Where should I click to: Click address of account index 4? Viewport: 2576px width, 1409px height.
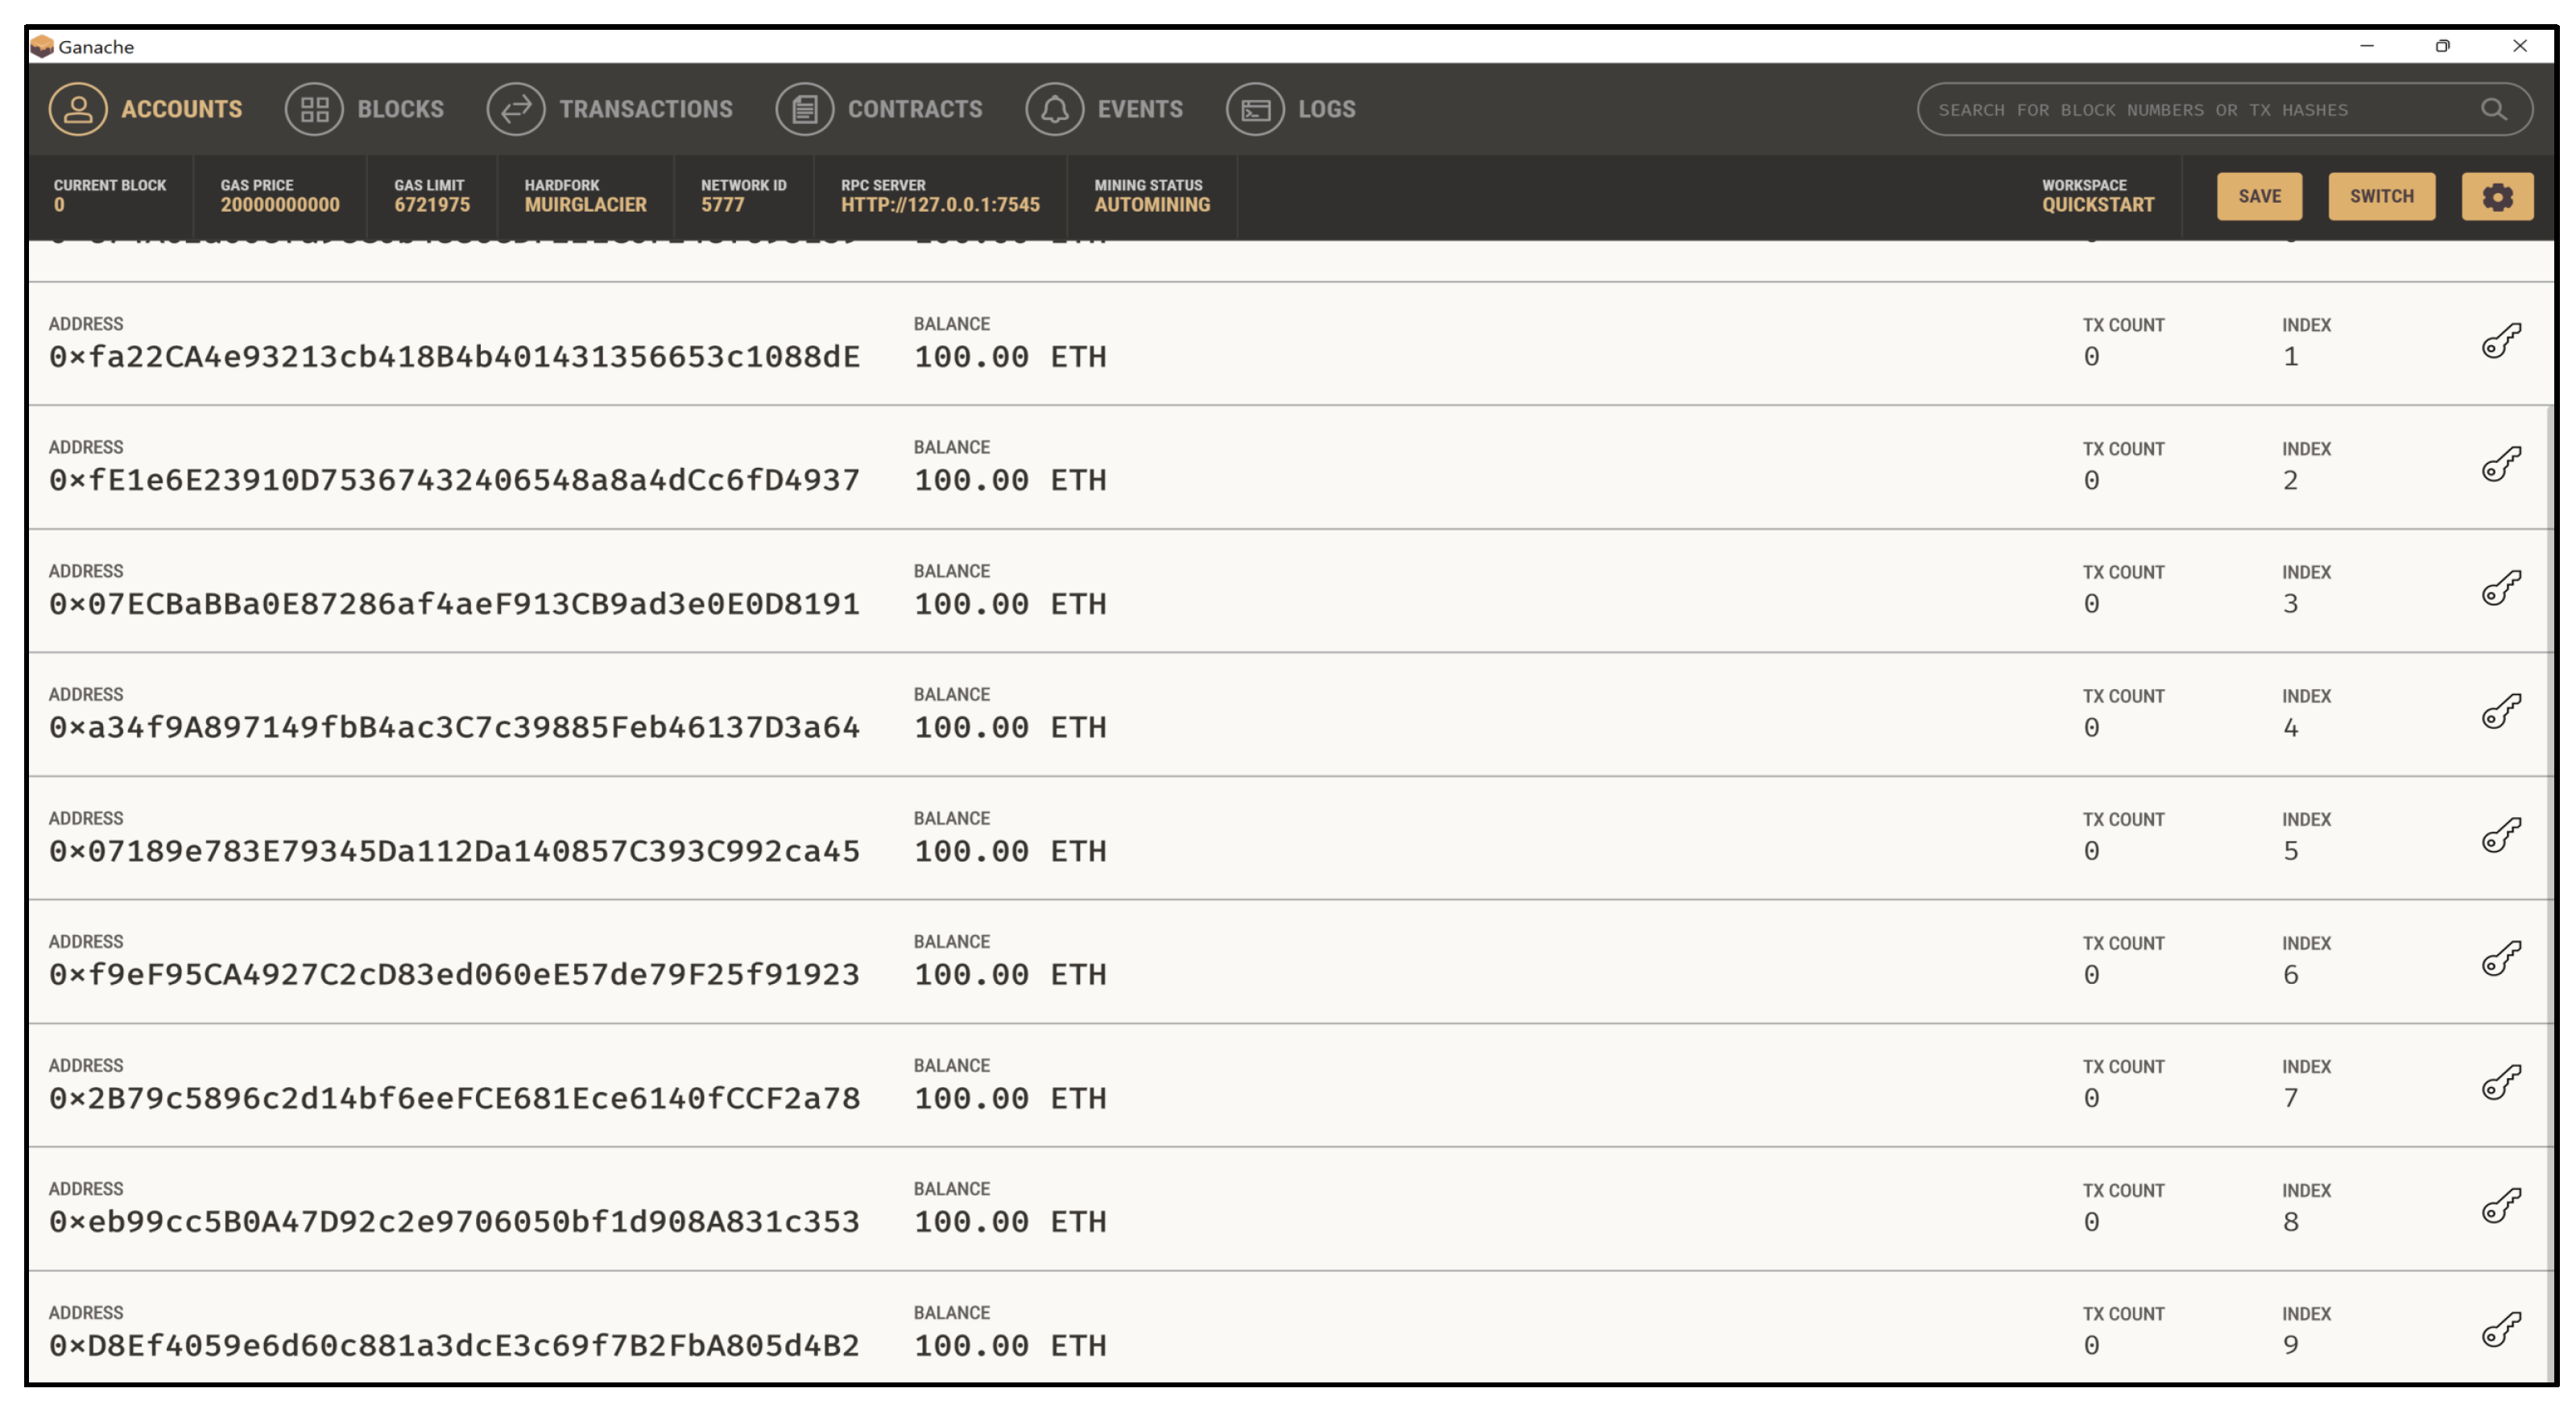pos(454,727)
